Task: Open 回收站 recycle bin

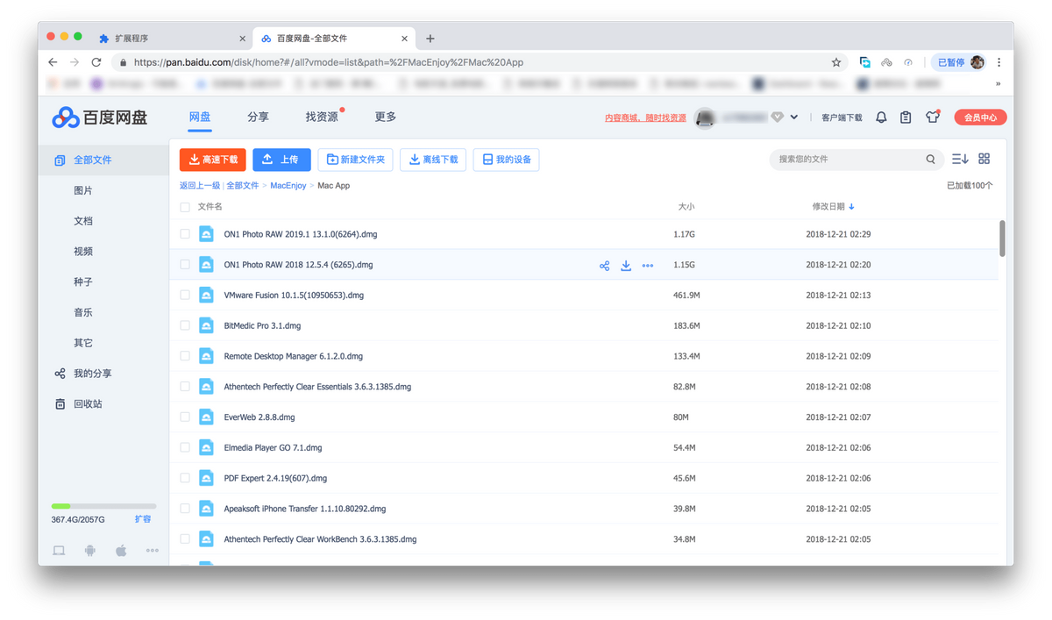Action: point(88,404)
